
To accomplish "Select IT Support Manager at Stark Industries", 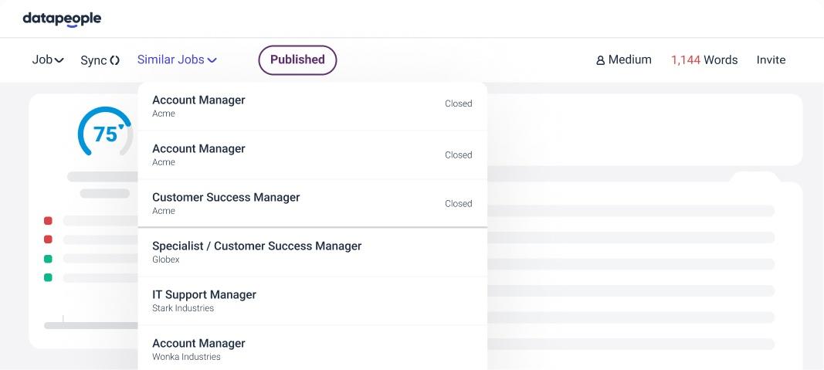I will (312, 300).
